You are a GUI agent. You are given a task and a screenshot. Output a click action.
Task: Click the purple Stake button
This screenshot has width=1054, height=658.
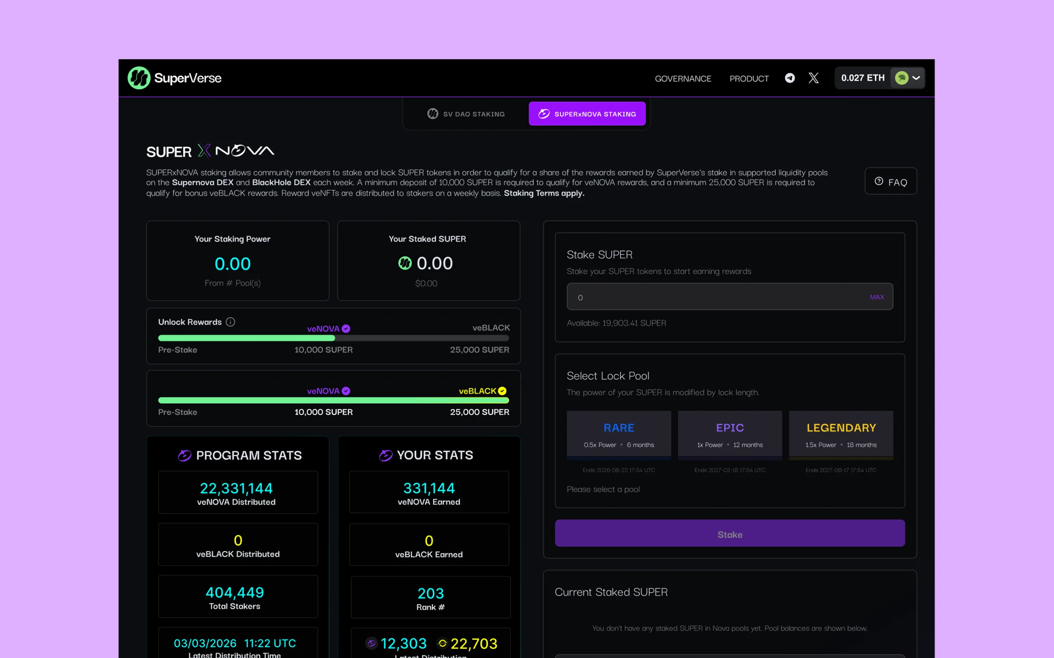click(729, 533)
